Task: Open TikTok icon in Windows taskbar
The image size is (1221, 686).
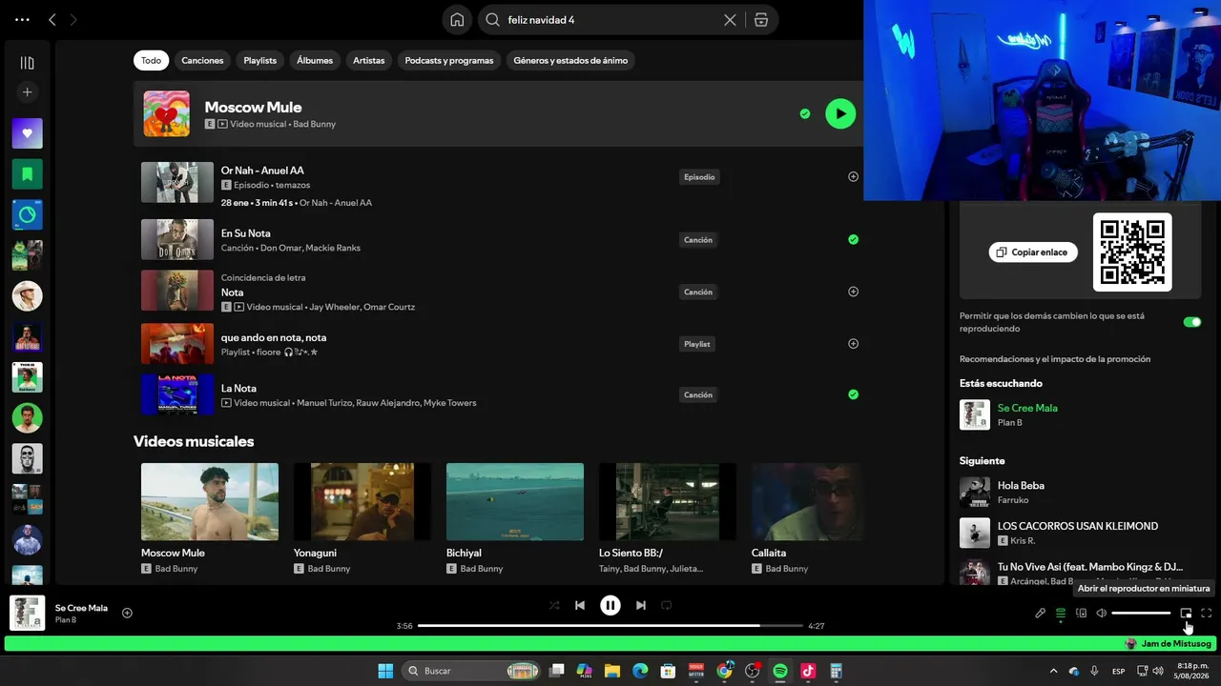Action: (x=808, y=671)
